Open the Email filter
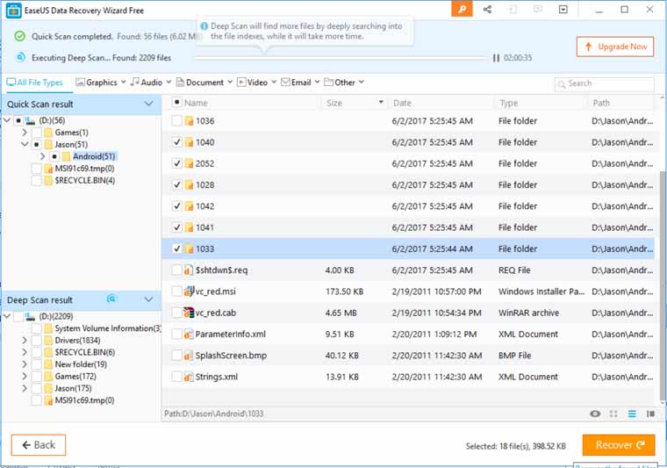The width and height of the screenshot is (667, 468). tap(300, 83)
